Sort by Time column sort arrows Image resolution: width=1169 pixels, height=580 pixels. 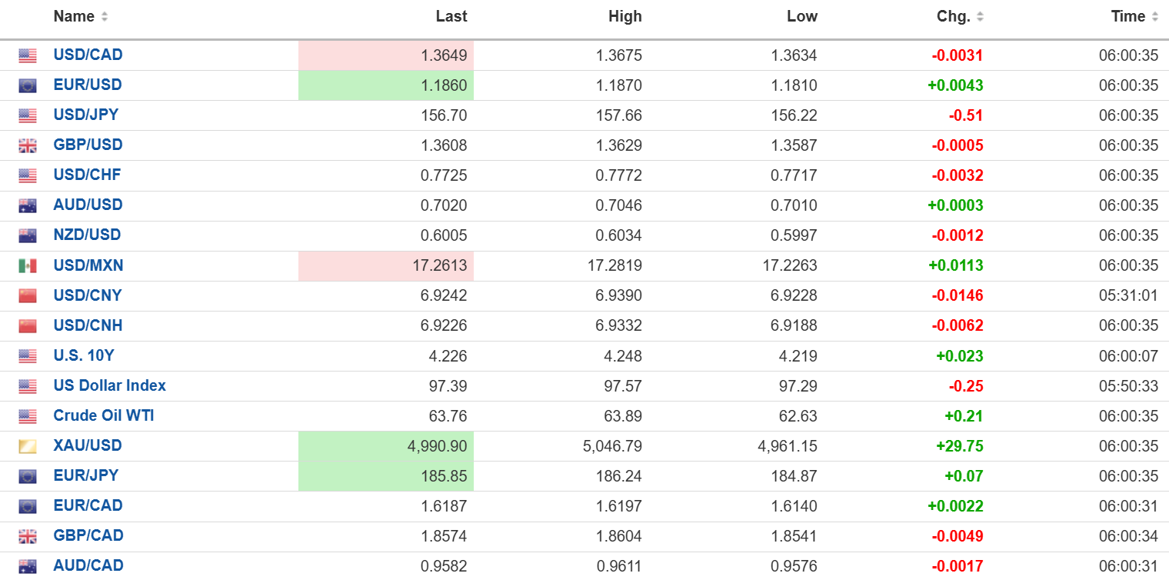(x=1154, y=17)
